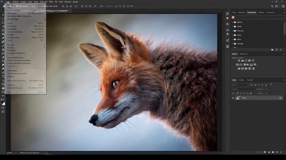The image size is (286, 160).
Task: Open the Abrir recientes submenu
Action: [26, 19]
